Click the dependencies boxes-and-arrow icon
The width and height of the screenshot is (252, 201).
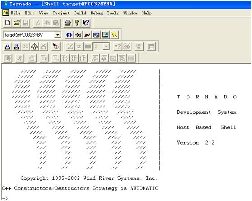coord(35,47)
